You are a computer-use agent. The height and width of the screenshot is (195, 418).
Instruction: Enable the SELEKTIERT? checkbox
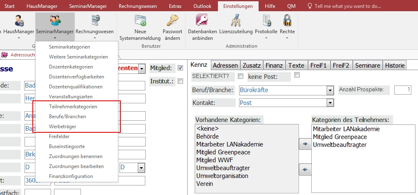[x=240, y=76]
